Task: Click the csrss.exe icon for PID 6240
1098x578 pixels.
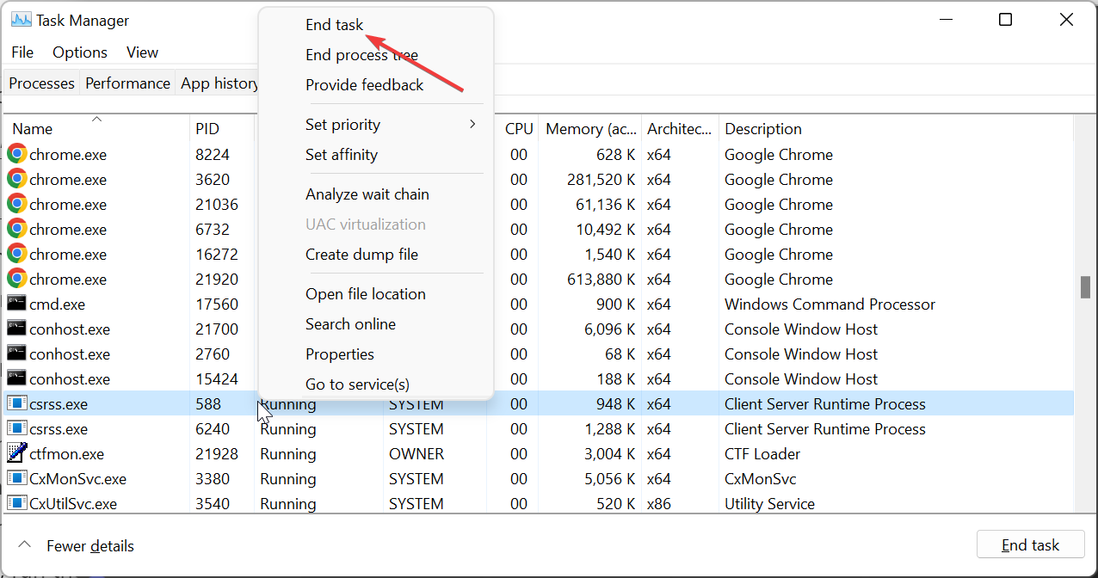Action: tap(16, 428)
